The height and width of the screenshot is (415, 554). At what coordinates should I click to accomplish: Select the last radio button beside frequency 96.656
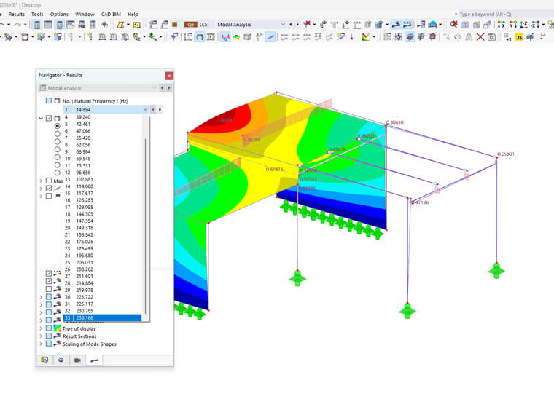pos(58,173)
